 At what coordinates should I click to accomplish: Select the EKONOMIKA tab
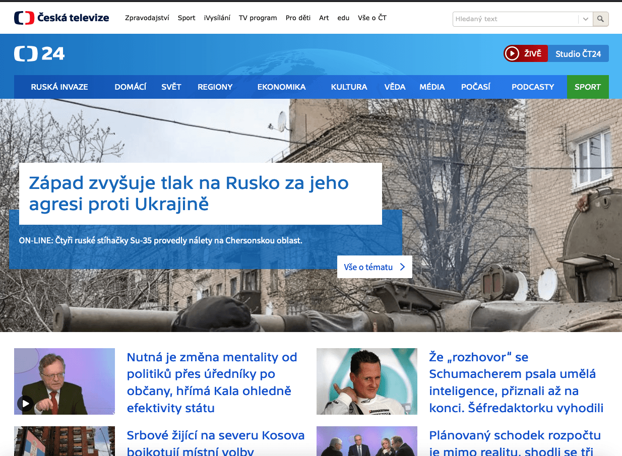point(282,87)
